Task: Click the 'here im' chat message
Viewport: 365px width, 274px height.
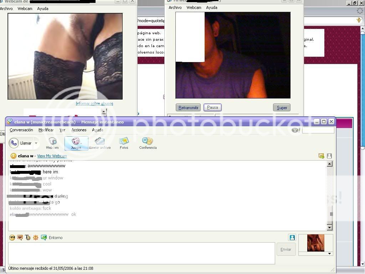Action: pyautogui.click(x=50, y=172)
